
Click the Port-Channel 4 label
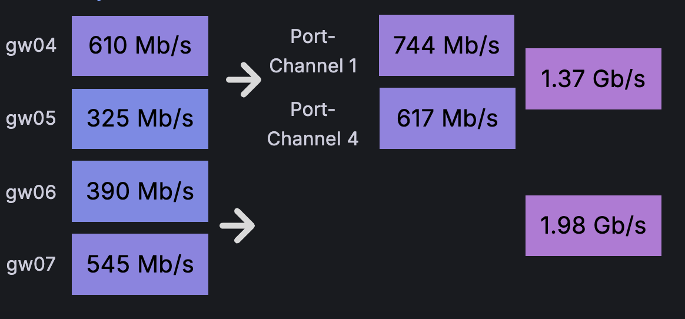point(313,124)
